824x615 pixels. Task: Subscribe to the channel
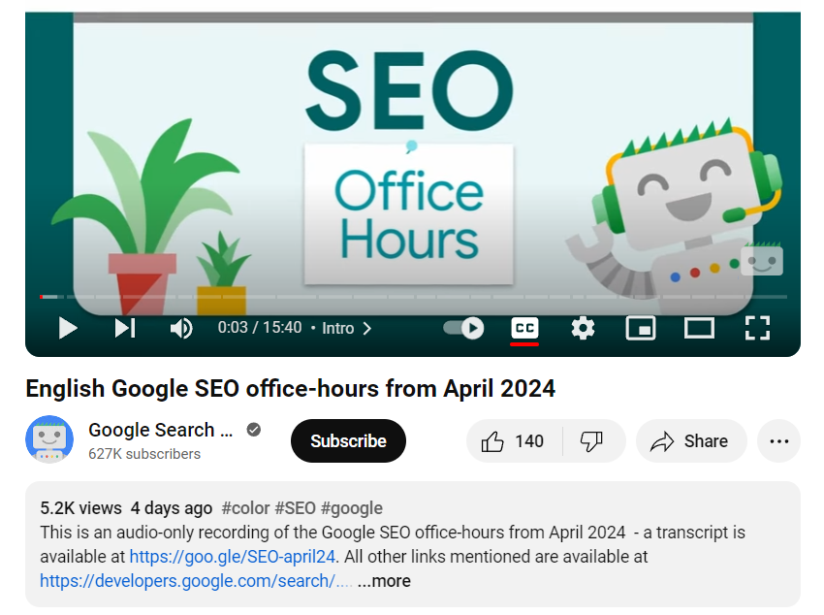[x=348, y=441]
